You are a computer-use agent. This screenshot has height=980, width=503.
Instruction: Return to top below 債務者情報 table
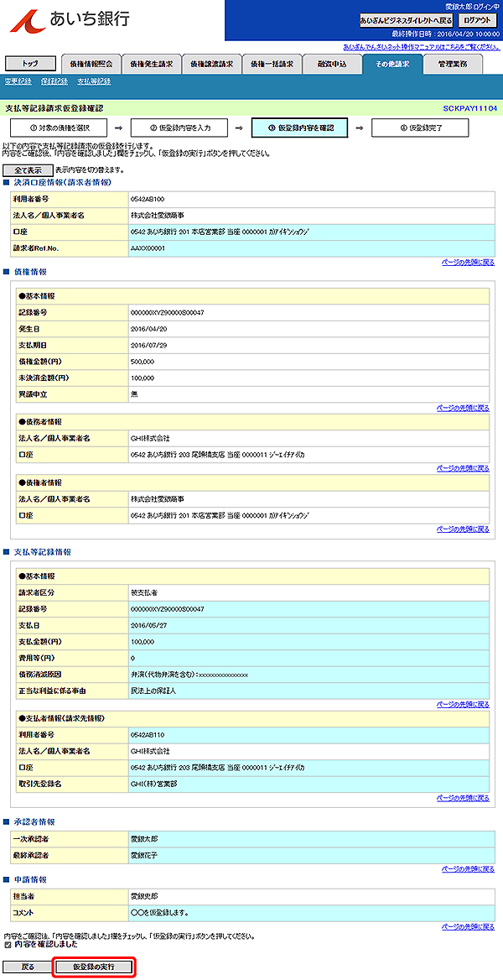(x=463, y=467)
